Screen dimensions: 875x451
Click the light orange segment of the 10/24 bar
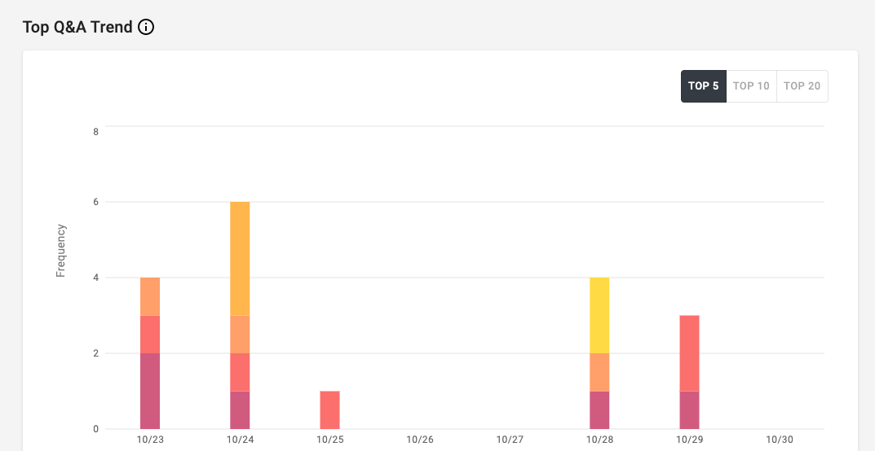[240, 334]
